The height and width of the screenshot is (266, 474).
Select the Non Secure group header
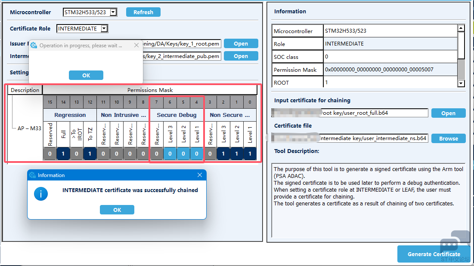(x=230, y=115)
